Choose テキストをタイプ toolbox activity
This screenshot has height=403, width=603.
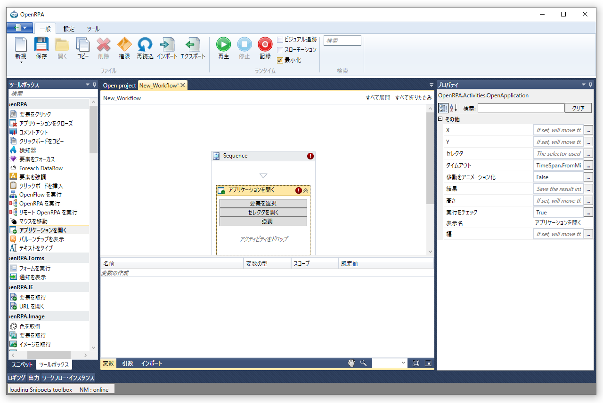(x=36, y=248)
